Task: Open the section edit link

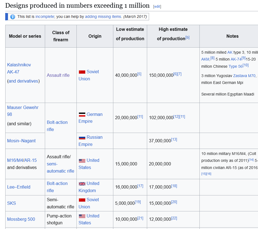Action: (157, 7)
